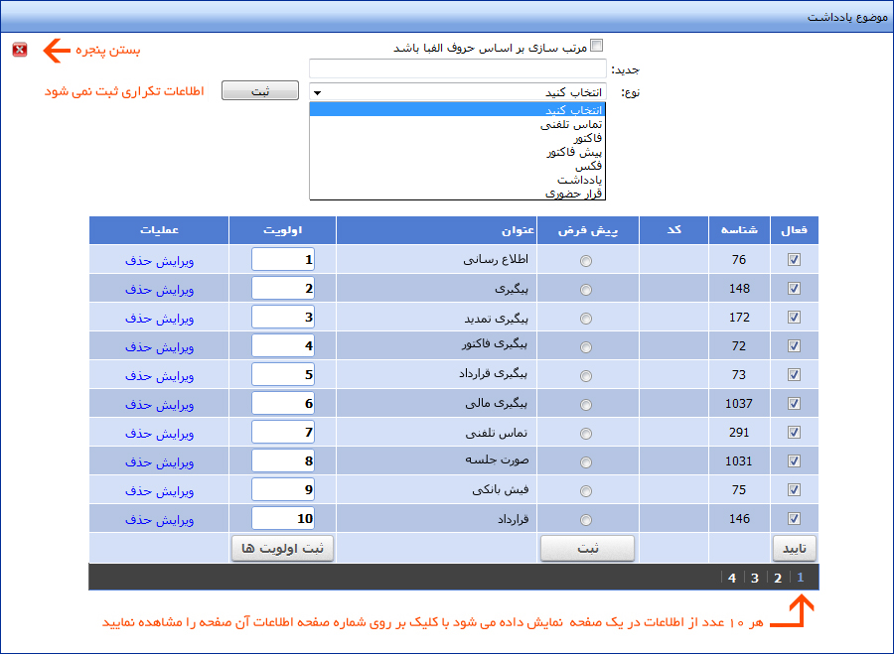This screenshot has height=654, width=894.
Task: Click the priority field showing 7
Action: pos(283,432)
